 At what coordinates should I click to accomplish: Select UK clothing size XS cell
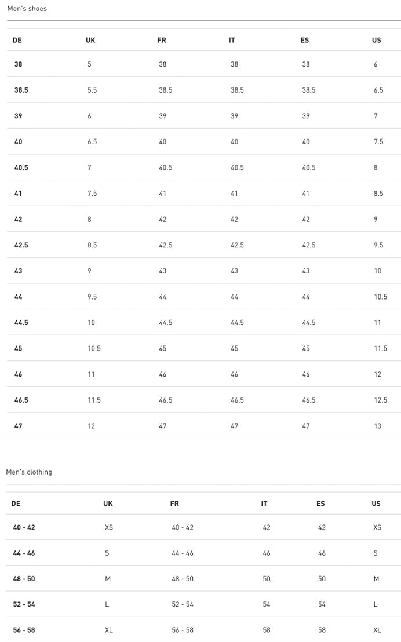(108, 527)
